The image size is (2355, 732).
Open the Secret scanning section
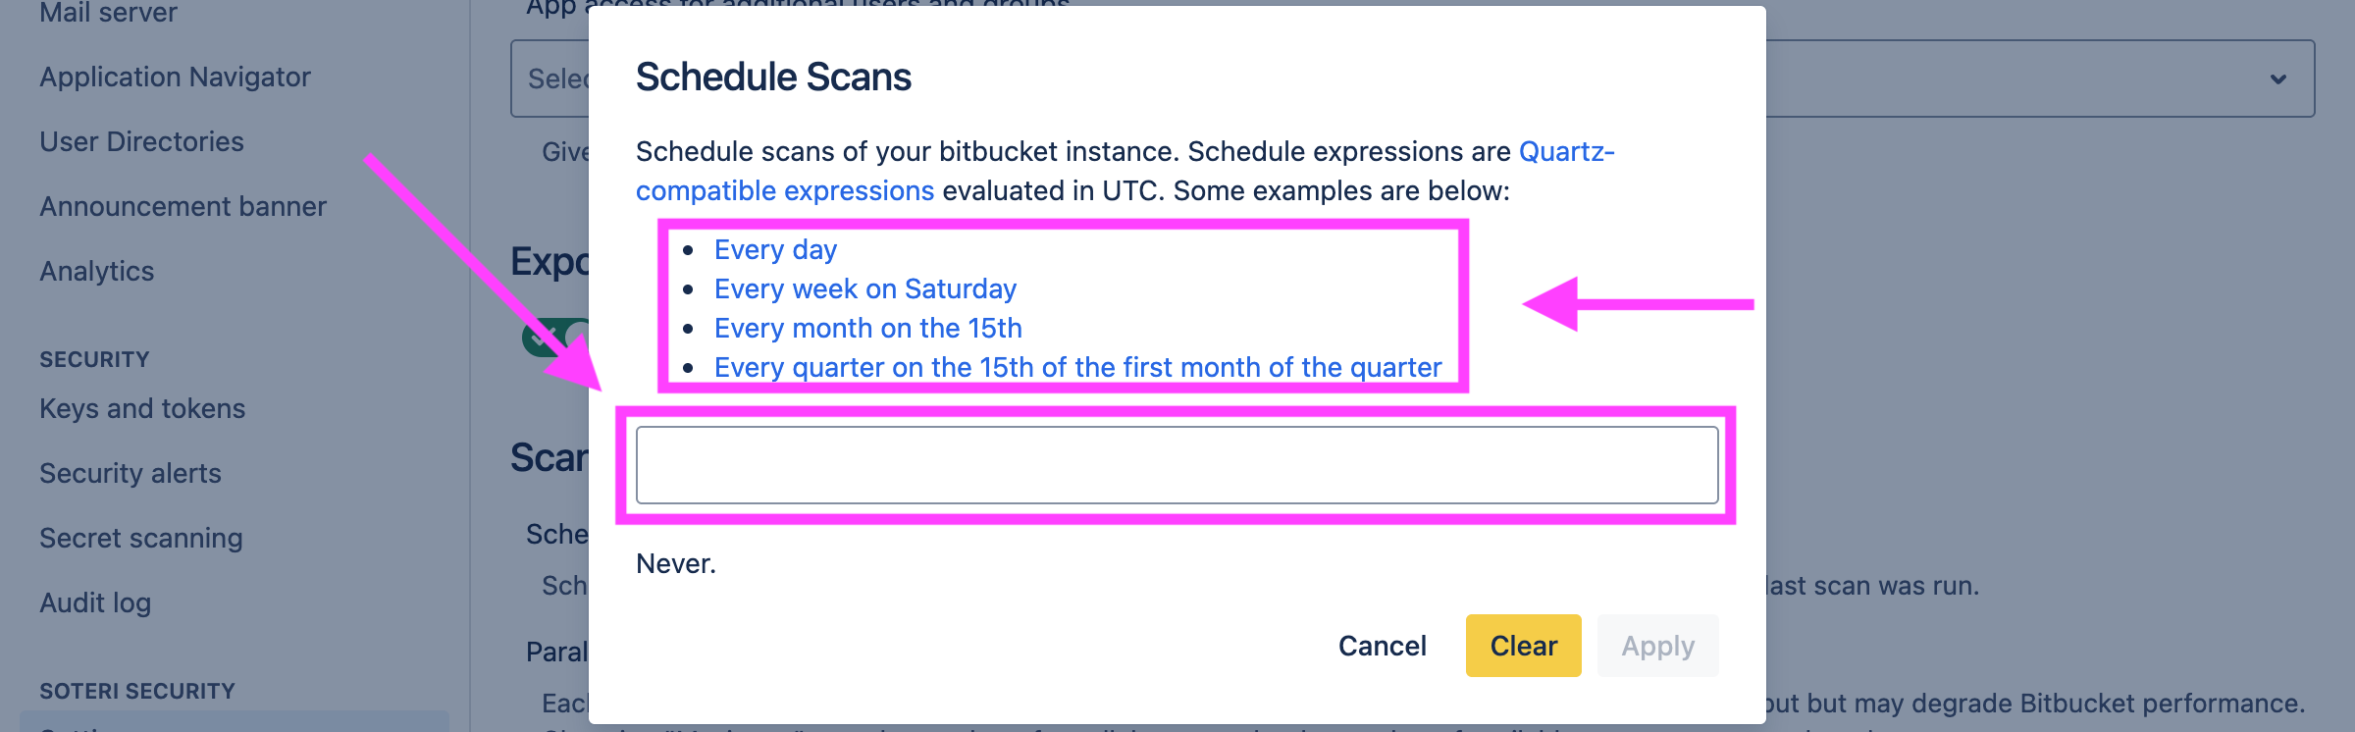pyautogui.click(x=140, y=538)
